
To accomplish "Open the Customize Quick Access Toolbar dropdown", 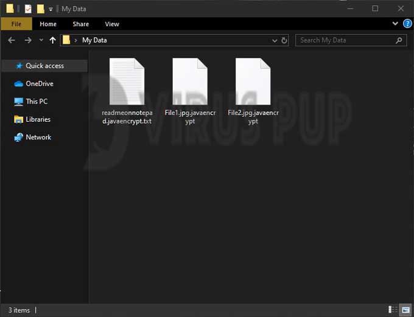I will point(51,10).
